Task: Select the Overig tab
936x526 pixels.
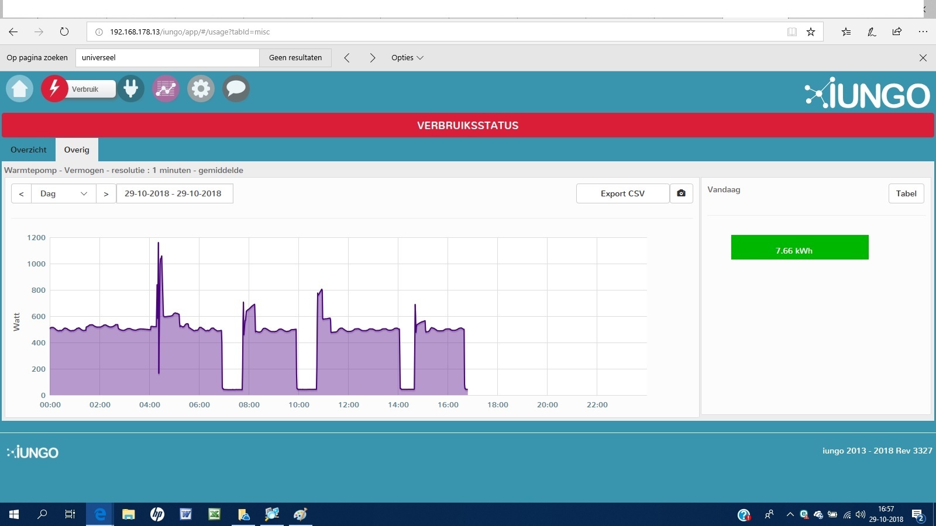Action: click(77, 150)
